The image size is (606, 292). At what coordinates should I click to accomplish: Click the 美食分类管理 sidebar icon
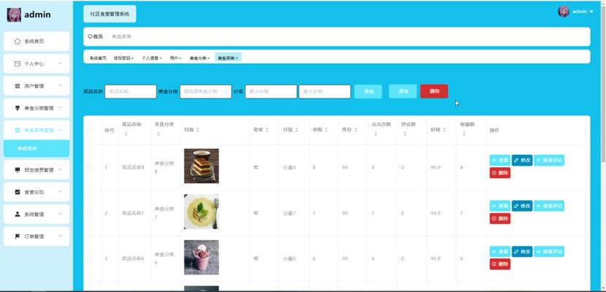[x=18, y=108]
